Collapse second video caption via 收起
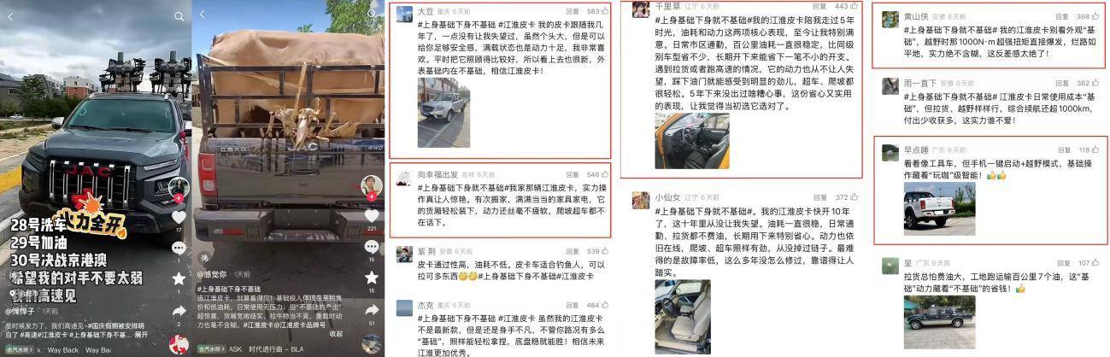Viewport: 1110px width, 357px height. coord(336,334)
